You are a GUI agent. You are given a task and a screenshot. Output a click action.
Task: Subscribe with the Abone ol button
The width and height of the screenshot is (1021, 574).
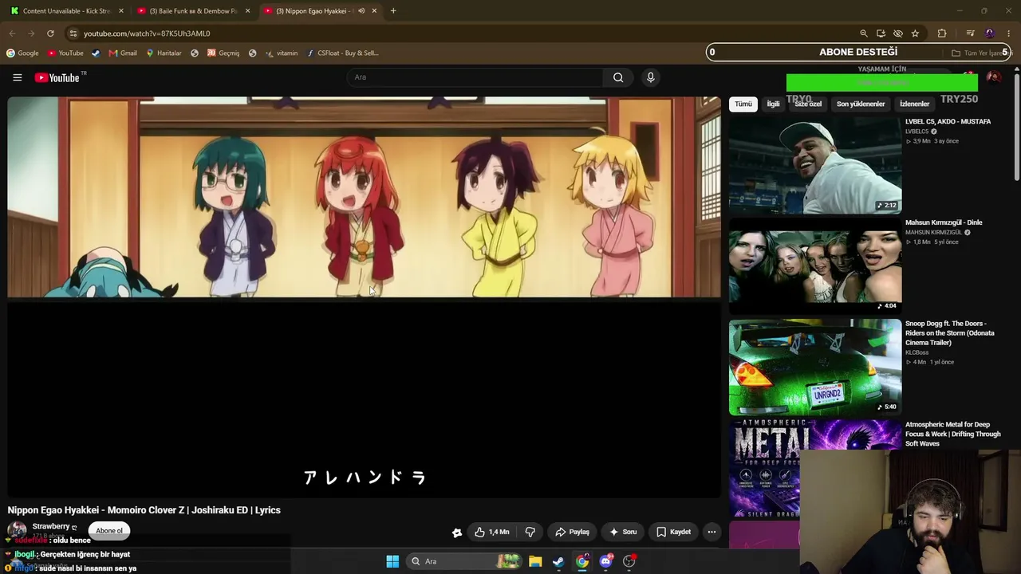109,531
